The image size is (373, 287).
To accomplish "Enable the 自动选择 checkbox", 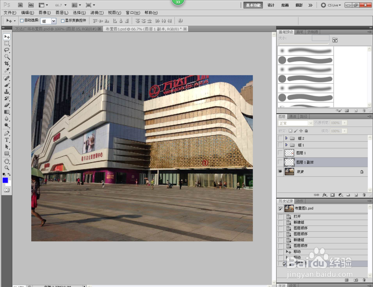I will click(22, 21).
